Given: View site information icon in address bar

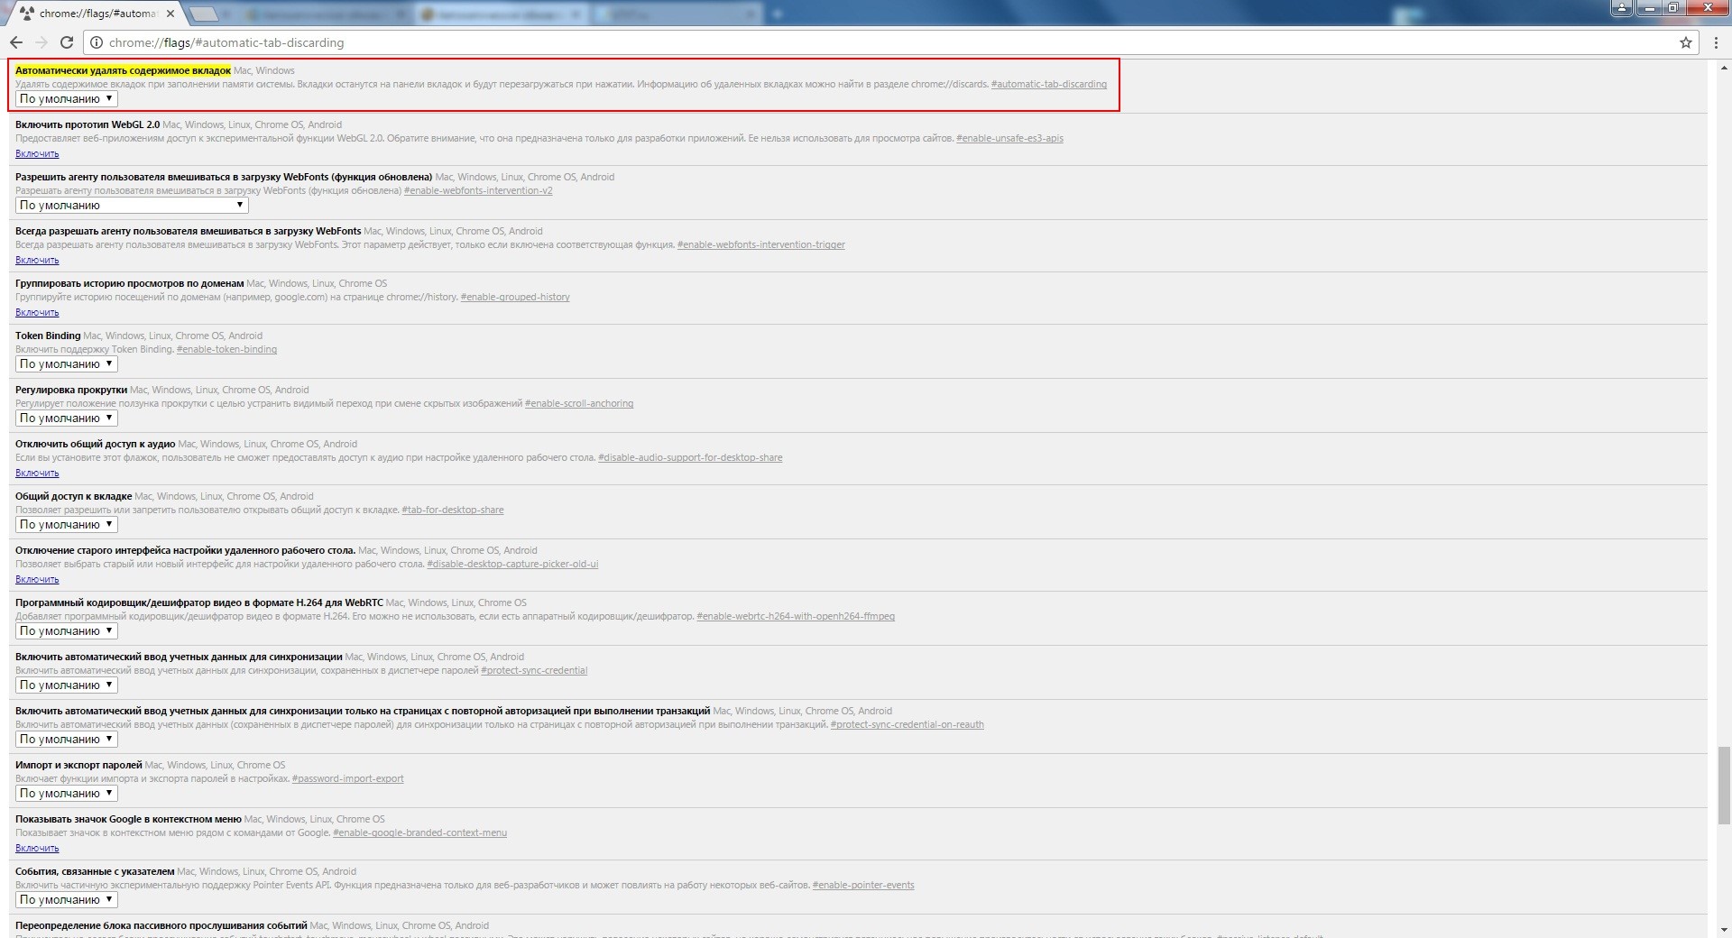Looking at the screenshot, I should point(96,42).
